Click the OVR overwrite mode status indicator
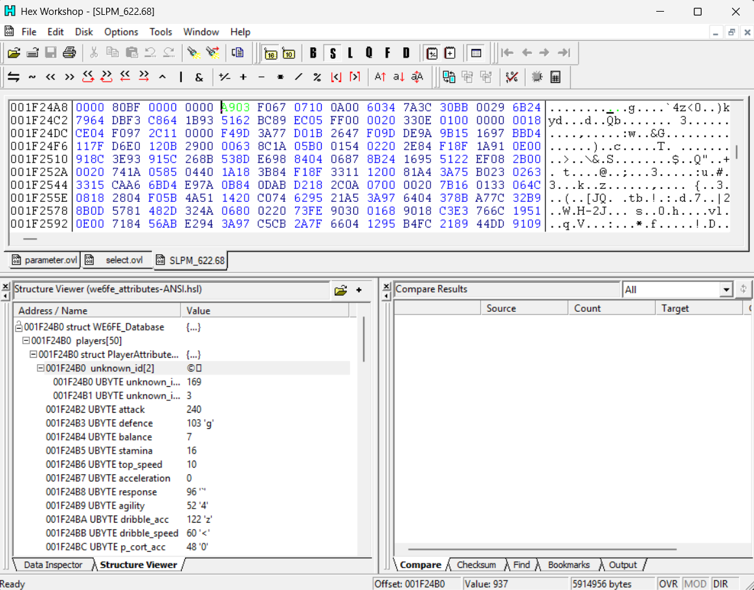 (x=669, y=584)
